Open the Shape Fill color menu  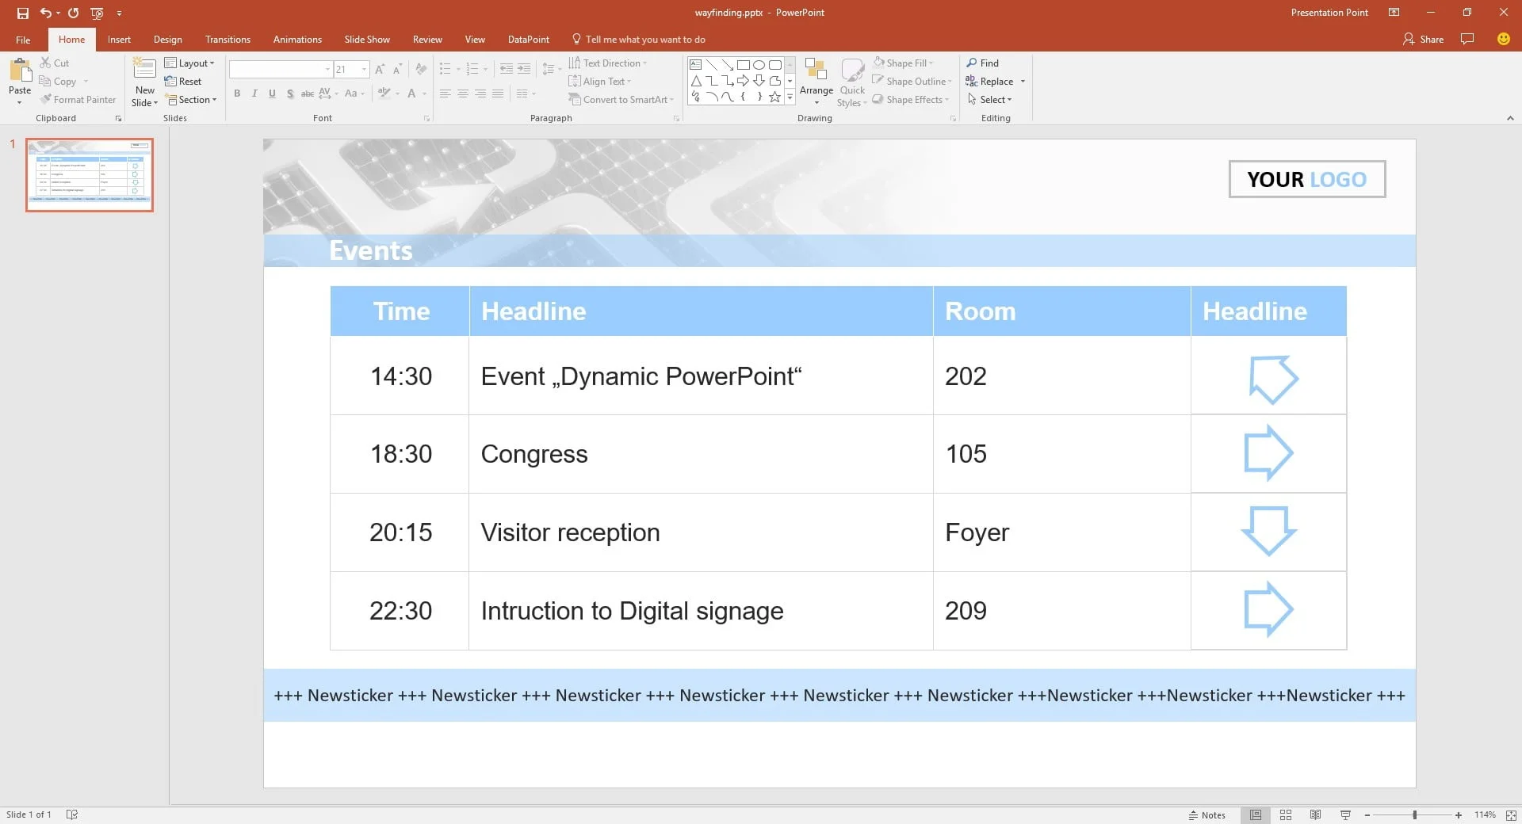point(904,63)
